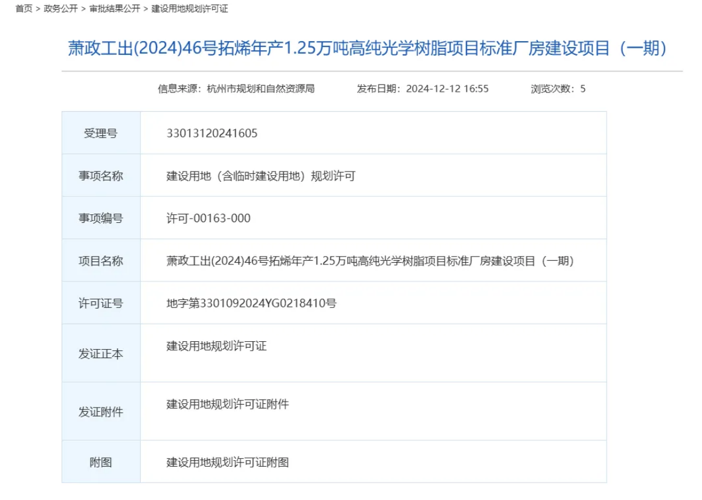Viewport: 702px width, 500px height.
Task: Open the 政务公开 breadcrumb link
Action: [x=61, y=9]
